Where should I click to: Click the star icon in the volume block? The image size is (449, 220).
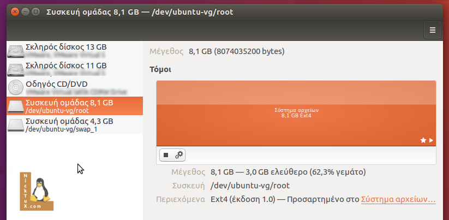click(x=423, y=140)
